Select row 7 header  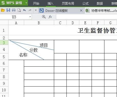click(4, 70)
